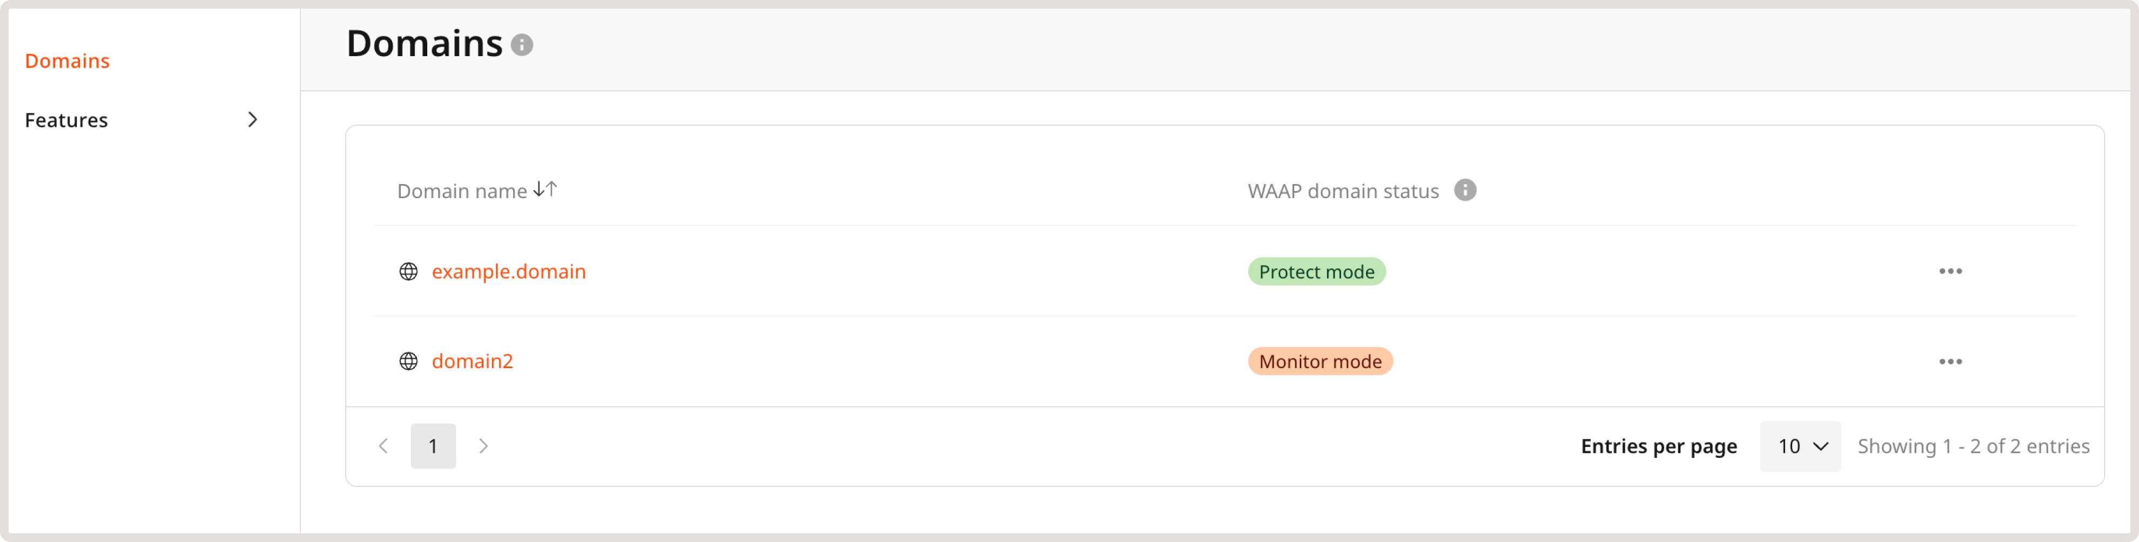Open the example.domain link

point(508,270)
